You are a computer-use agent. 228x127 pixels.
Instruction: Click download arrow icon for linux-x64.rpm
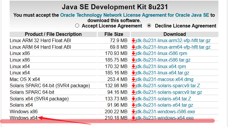point(133,67)
